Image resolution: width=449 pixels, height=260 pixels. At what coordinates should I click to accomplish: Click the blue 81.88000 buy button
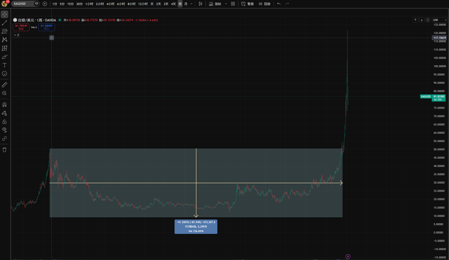point(47,27)
